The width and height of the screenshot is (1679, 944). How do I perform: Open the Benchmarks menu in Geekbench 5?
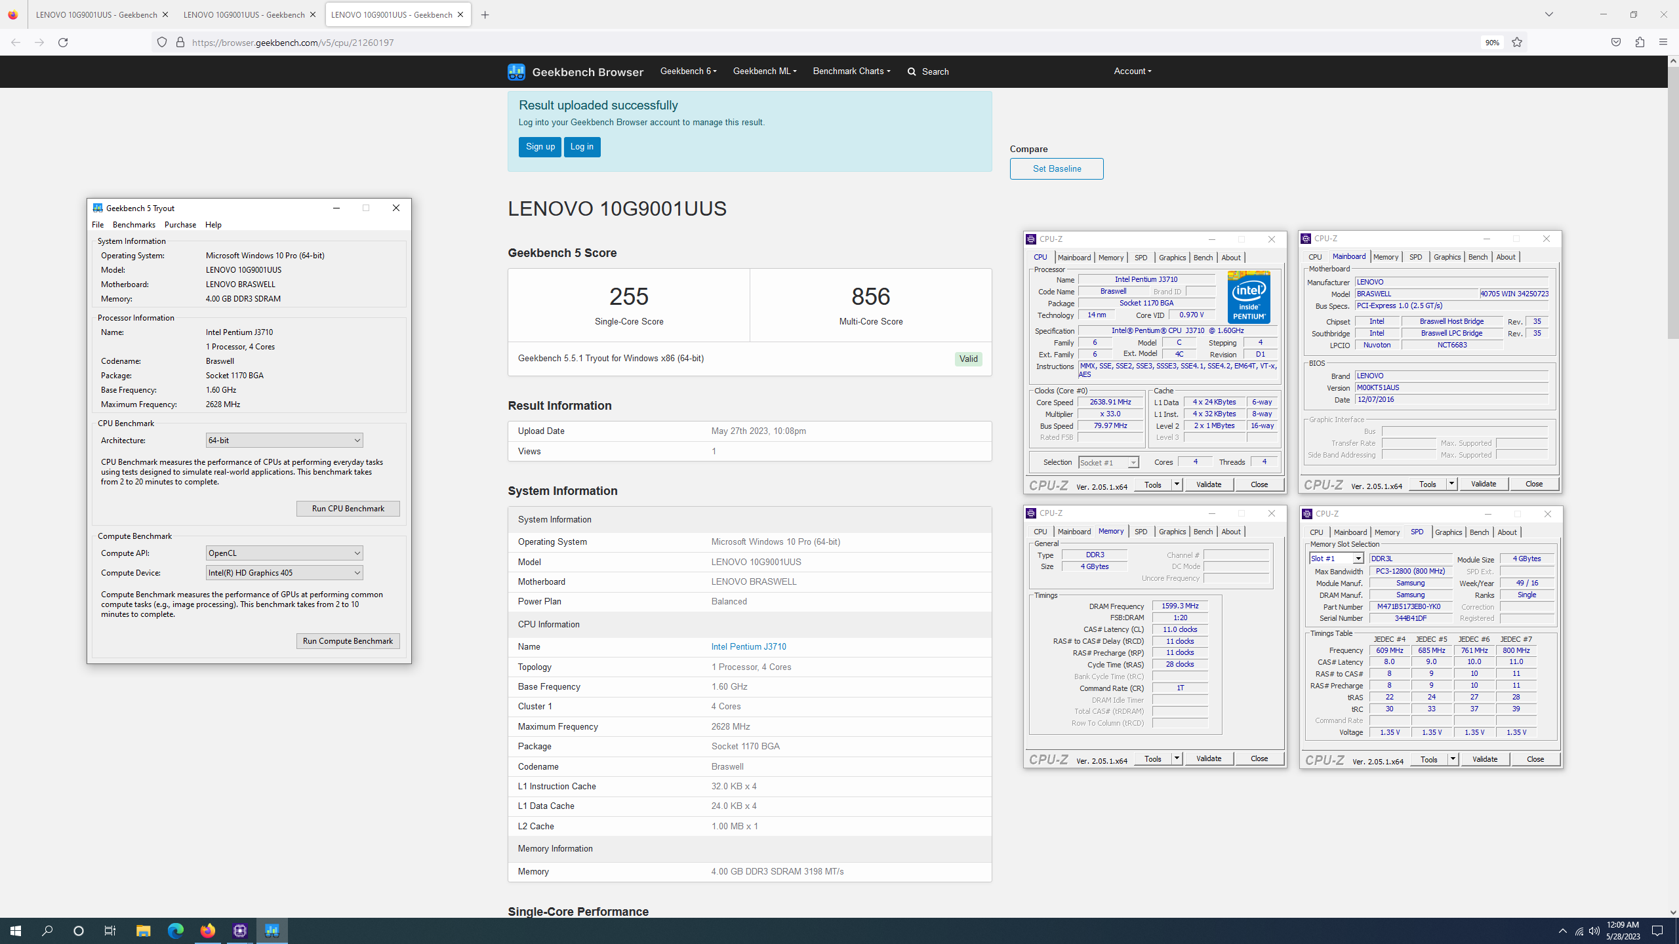134,225
